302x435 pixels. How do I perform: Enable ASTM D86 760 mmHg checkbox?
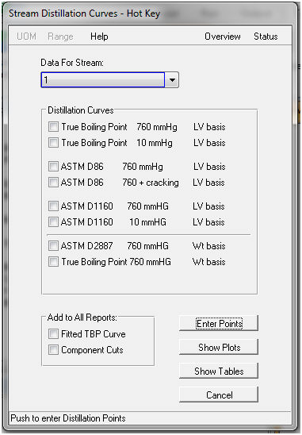53,167
